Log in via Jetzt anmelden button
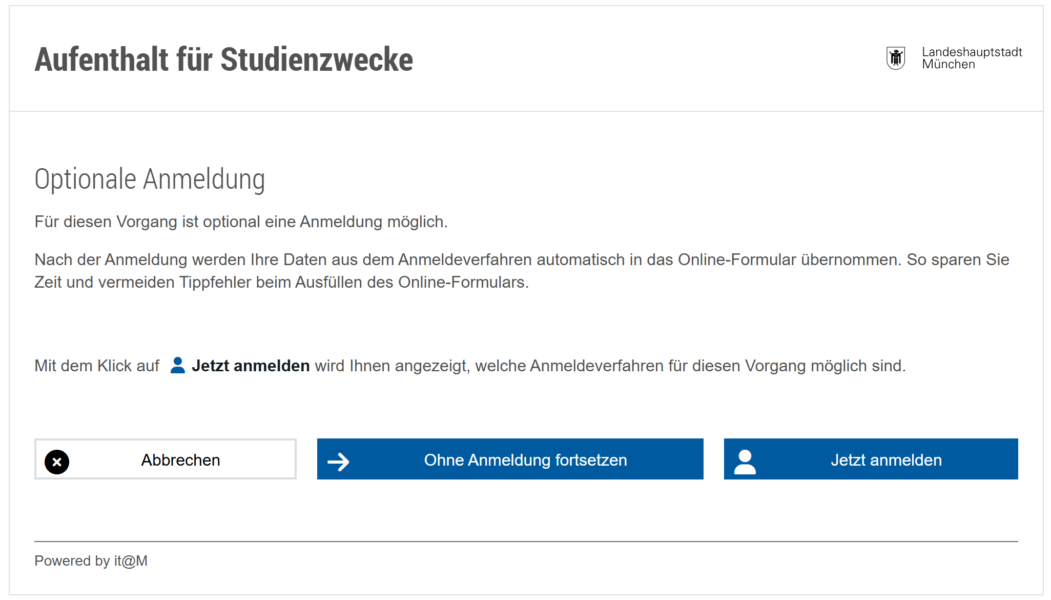The height and width of the screenshot is (600, 1051). click(x=871, y=459)
